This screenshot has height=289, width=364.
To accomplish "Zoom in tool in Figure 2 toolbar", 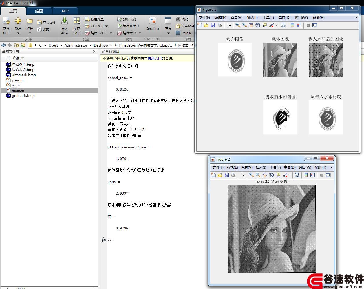I will [251, 175].
